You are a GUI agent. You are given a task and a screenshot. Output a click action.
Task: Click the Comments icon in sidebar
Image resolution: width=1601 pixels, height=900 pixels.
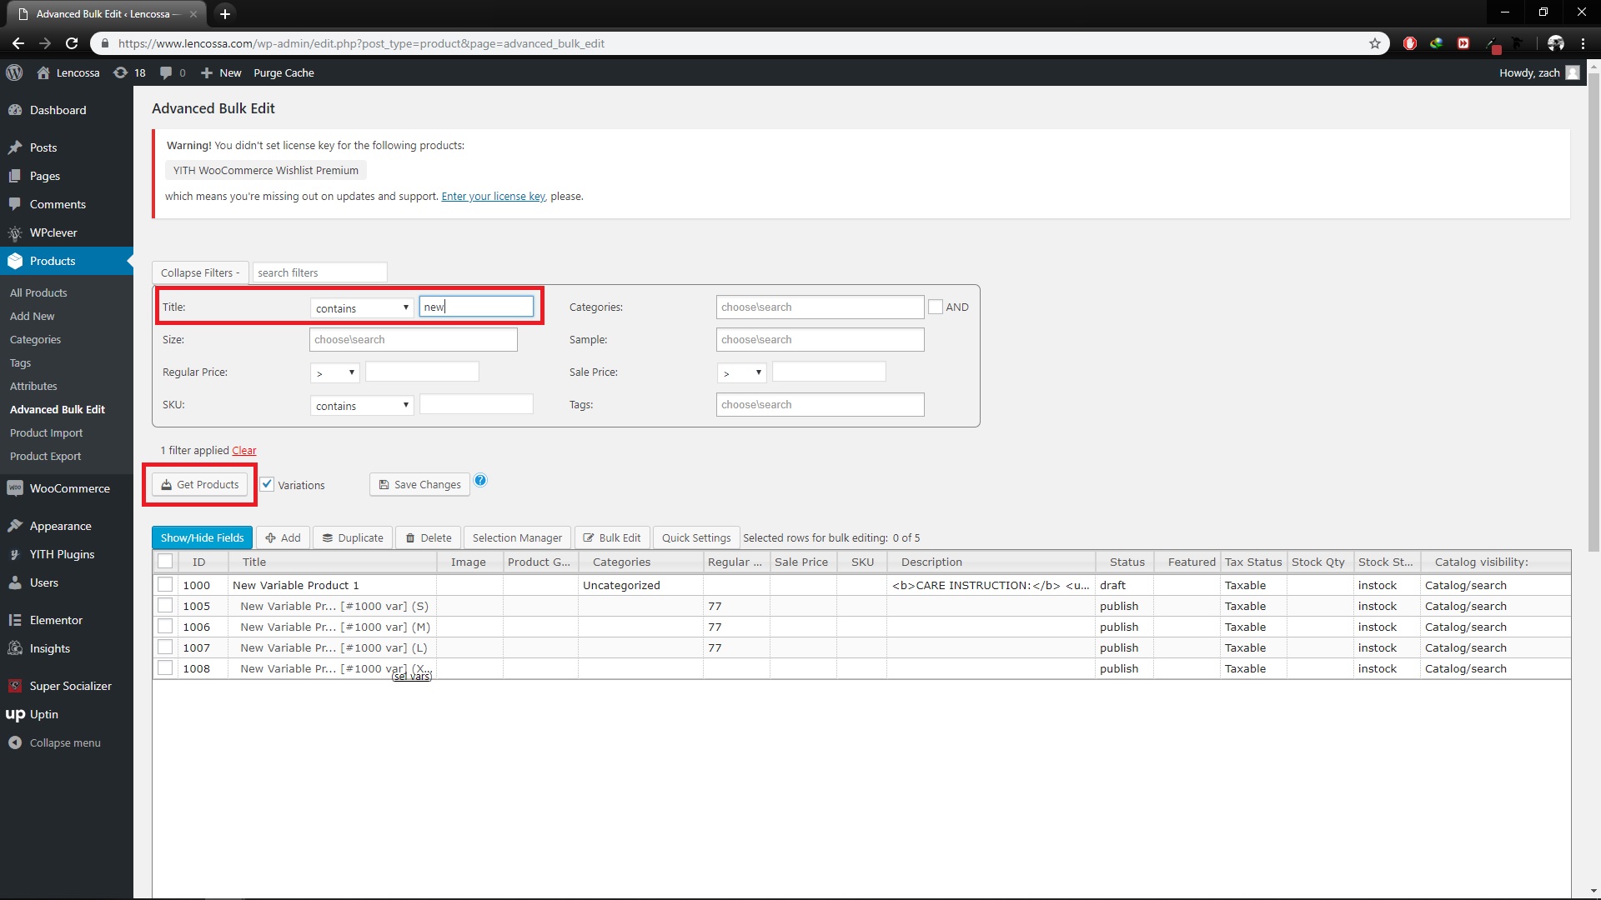coord(15,204)
